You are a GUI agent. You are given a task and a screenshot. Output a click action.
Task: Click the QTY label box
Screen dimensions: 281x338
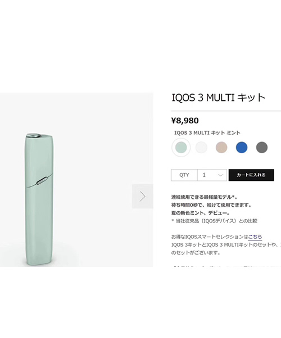point(184,175)
